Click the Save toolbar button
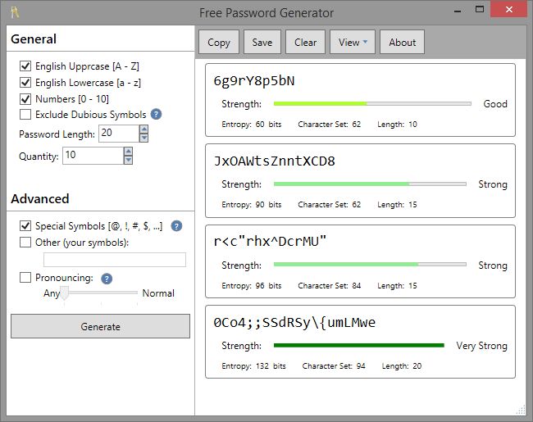533x422 pixels. 262,43
